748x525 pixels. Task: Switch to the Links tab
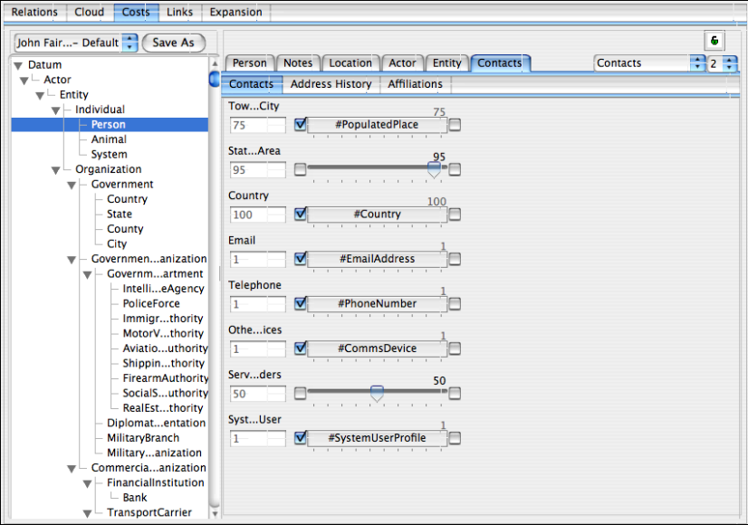pos(180,12)
